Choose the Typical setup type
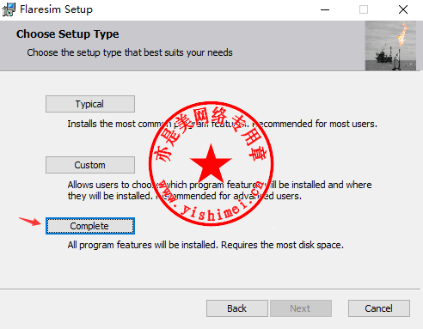423x329 pixels. tap(90, 104)
